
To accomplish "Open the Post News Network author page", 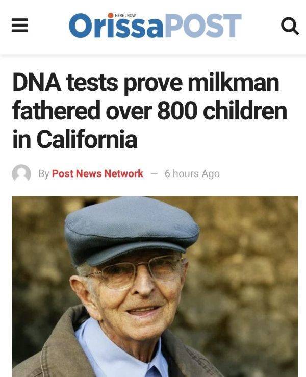I will click(97, 173).
